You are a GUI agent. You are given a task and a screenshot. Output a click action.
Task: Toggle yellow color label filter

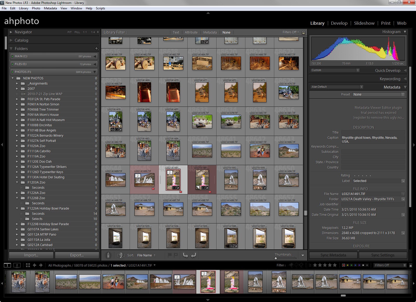pos(347,265)
